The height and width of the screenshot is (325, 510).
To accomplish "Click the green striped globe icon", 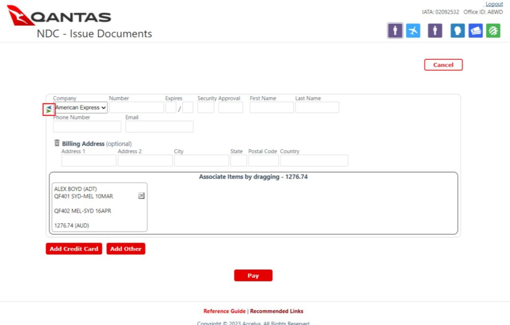I will (x=493, y=31).
